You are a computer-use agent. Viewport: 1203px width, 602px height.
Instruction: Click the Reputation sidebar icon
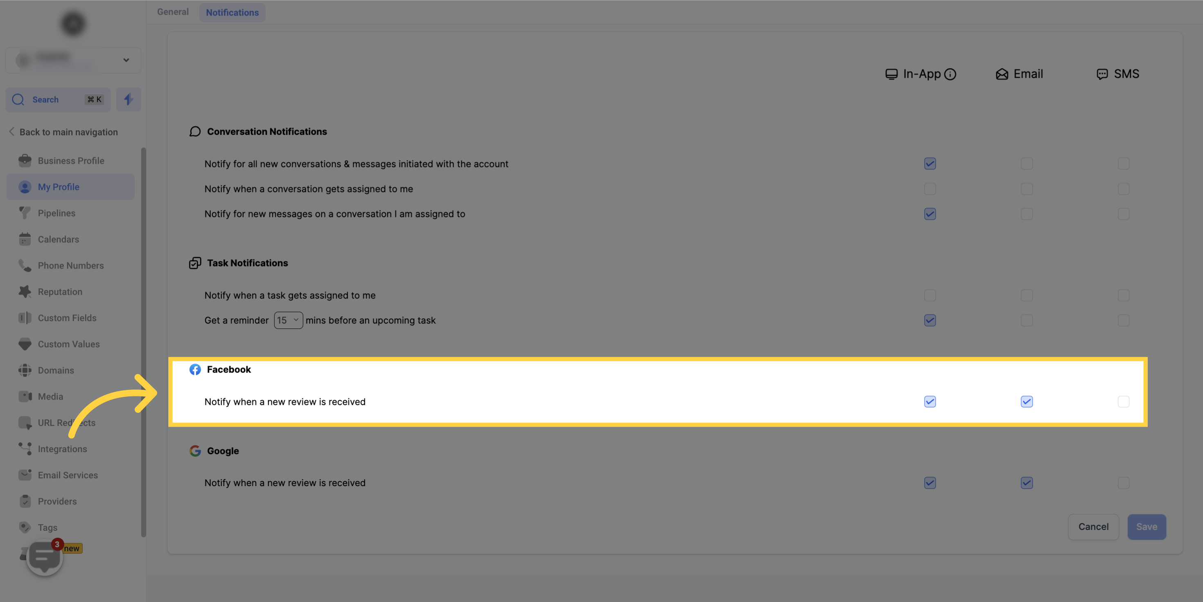tap(60, 292)
